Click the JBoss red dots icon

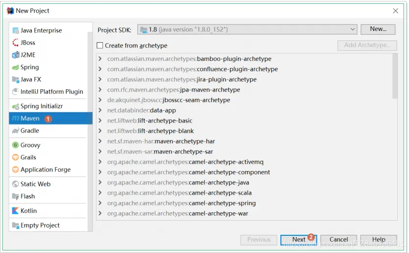pyautogui.click(x=16, y=43)
